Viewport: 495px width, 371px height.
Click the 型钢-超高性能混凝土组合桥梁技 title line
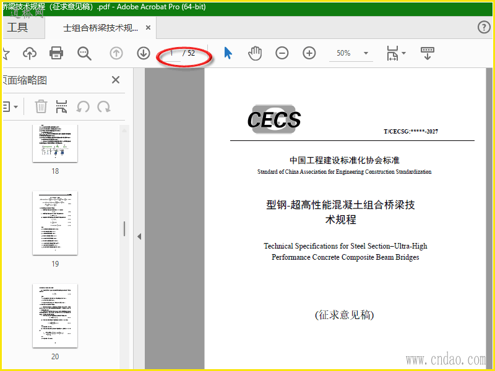pyautogui.click(x=340, y=205)
